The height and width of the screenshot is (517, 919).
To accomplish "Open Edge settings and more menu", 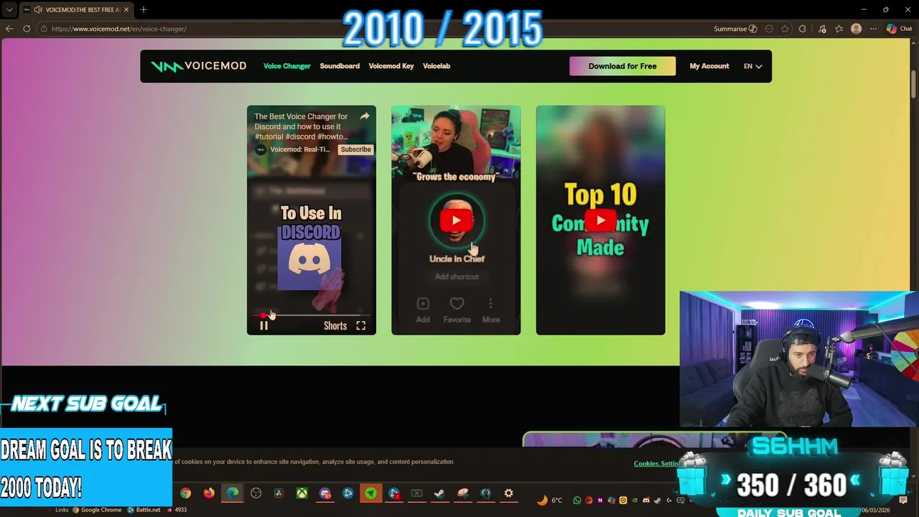I will 873,29.
